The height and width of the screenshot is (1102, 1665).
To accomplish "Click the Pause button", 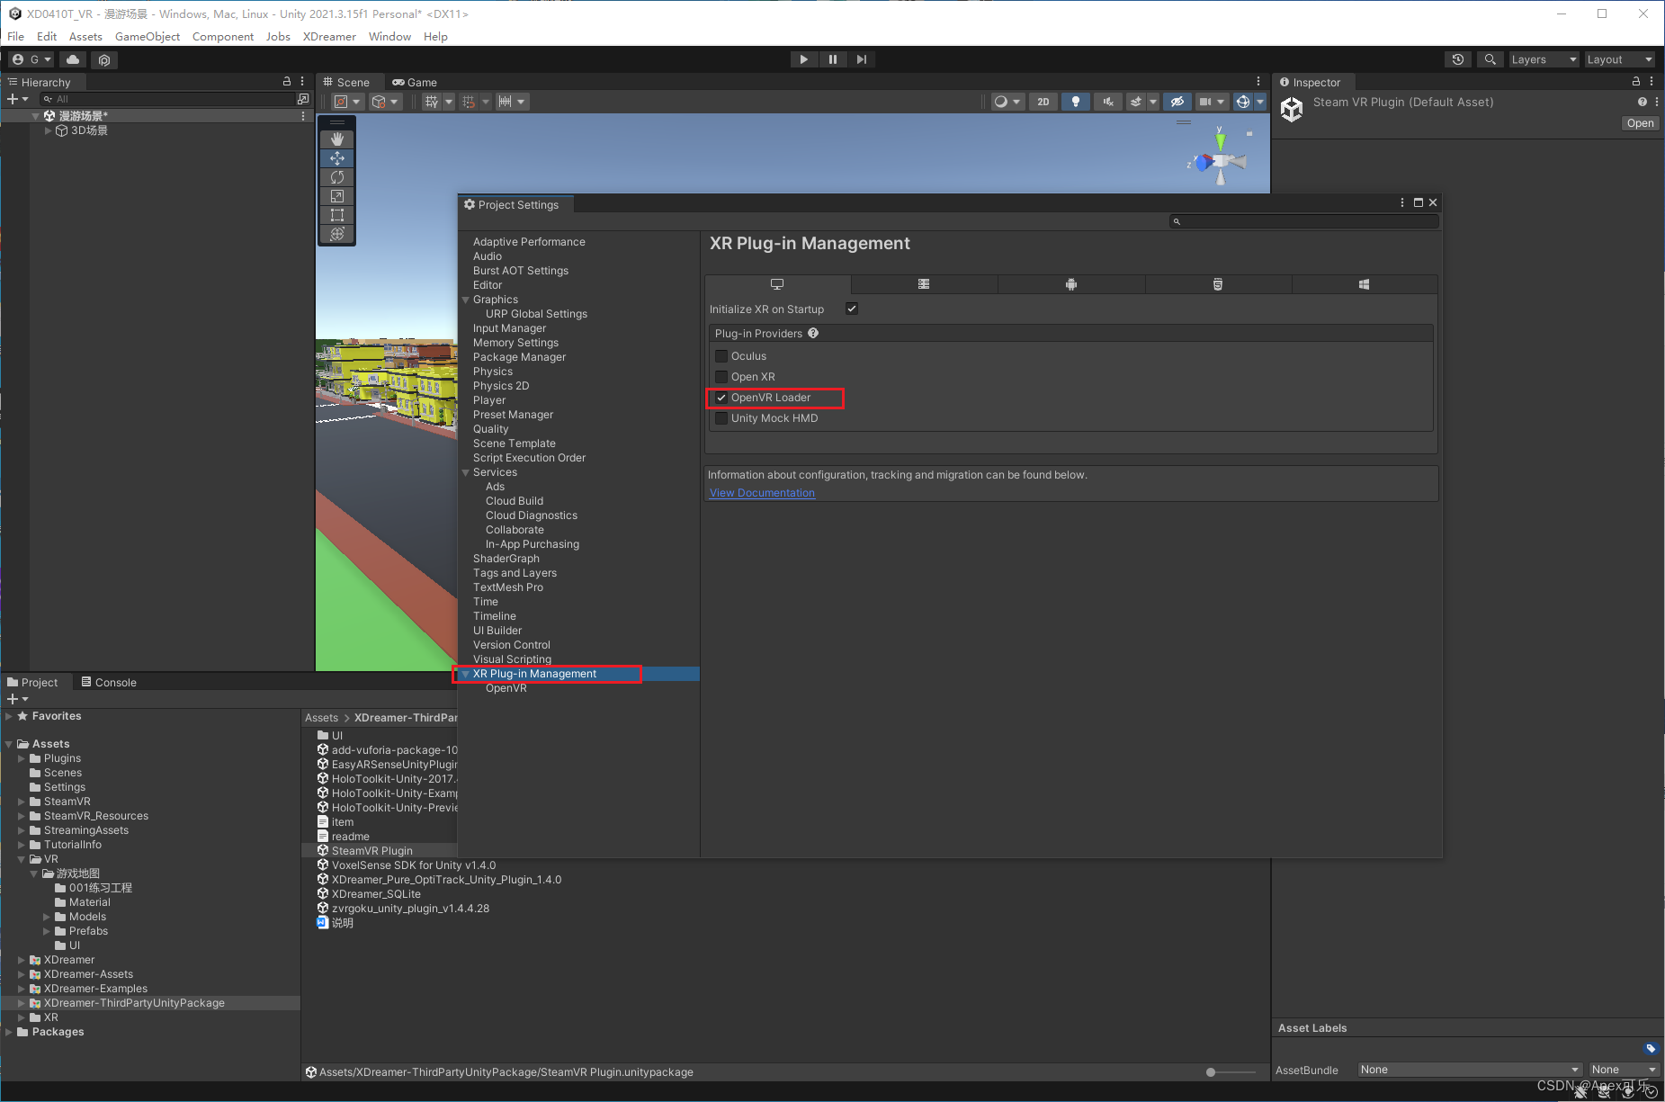I will pyautogui.click(x=833, y=59).
